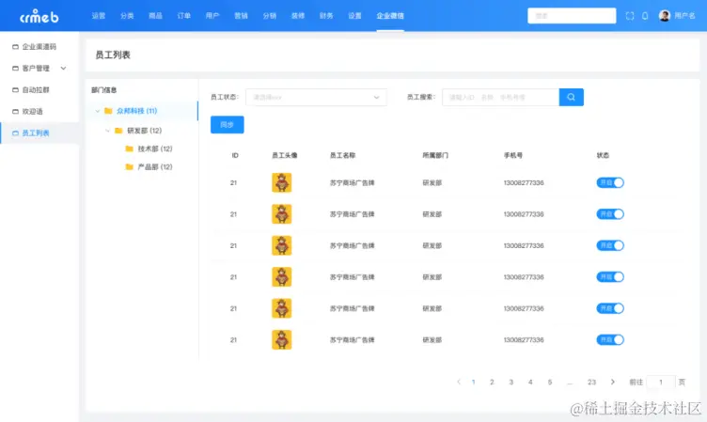The height and width of the screenshot is (422, 707).
Task: Open 财务 top menu
Action: point(326,16)
